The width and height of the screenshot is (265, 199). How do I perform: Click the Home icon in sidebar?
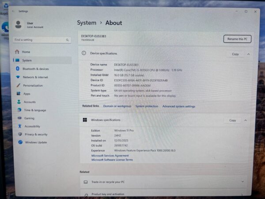17,52
